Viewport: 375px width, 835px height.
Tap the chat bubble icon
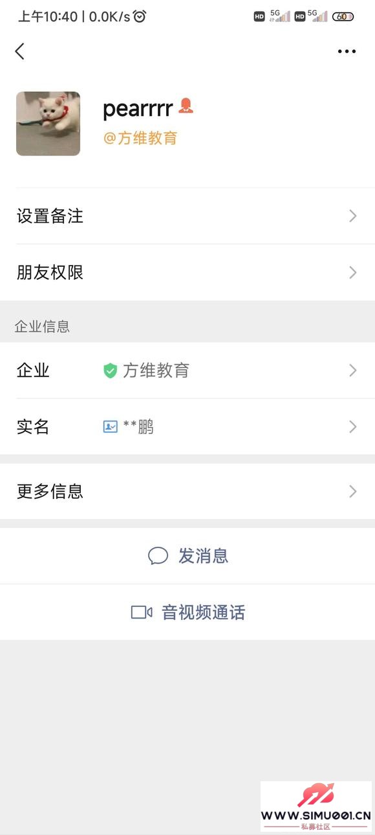pyautogui.click(x=158, y=556)
